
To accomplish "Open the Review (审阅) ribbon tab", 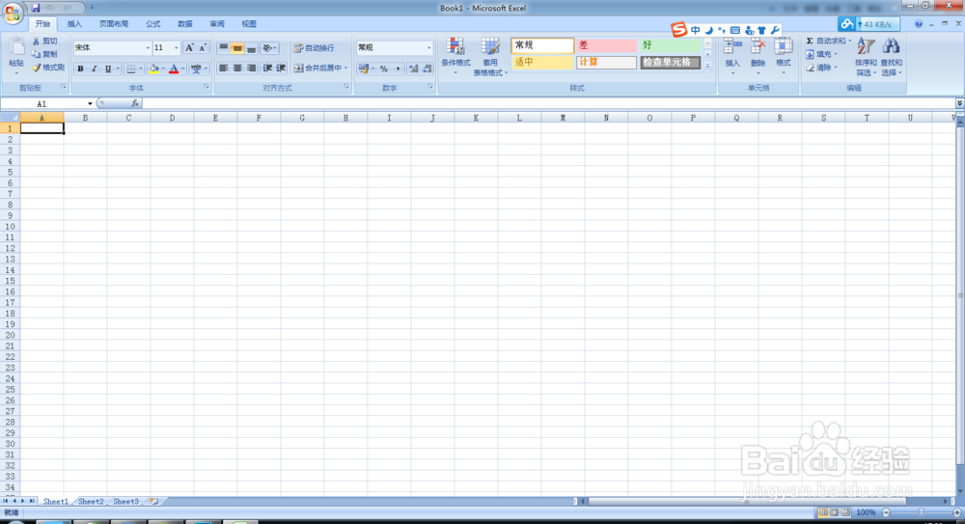I will click(217, 24).
